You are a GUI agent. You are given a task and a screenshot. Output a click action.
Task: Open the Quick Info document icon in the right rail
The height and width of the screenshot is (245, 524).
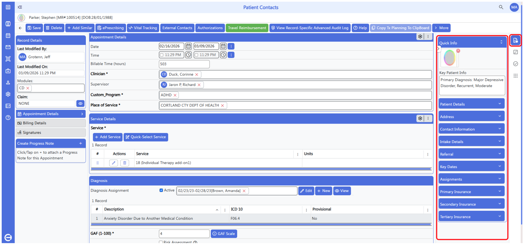[516, 40]
